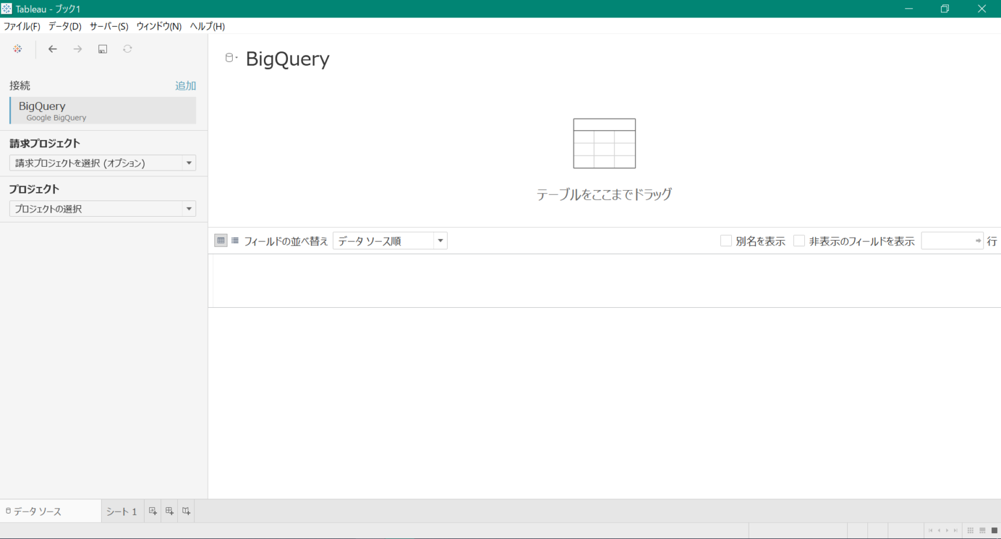
Task: Click the row count input field
Action: (948, 240)
